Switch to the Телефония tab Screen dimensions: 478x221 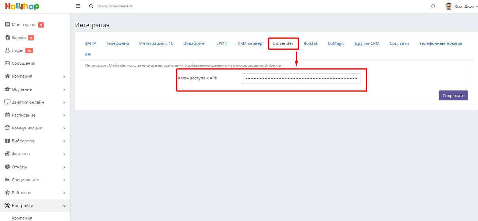117,43
